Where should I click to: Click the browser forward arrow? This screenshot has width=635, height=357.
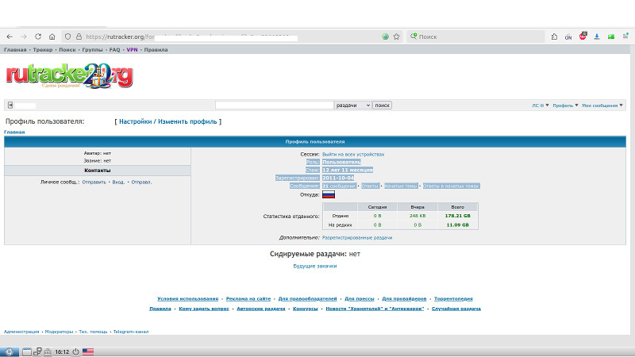pyautogui.click(x=24, y=36)
